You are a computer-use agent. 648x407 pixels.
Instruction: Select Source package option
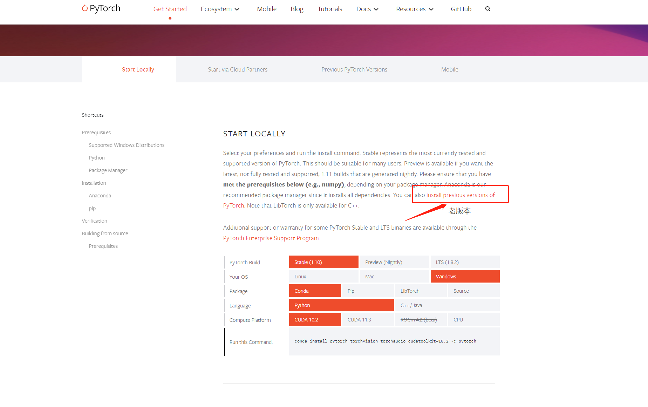[x=474, y=291]
